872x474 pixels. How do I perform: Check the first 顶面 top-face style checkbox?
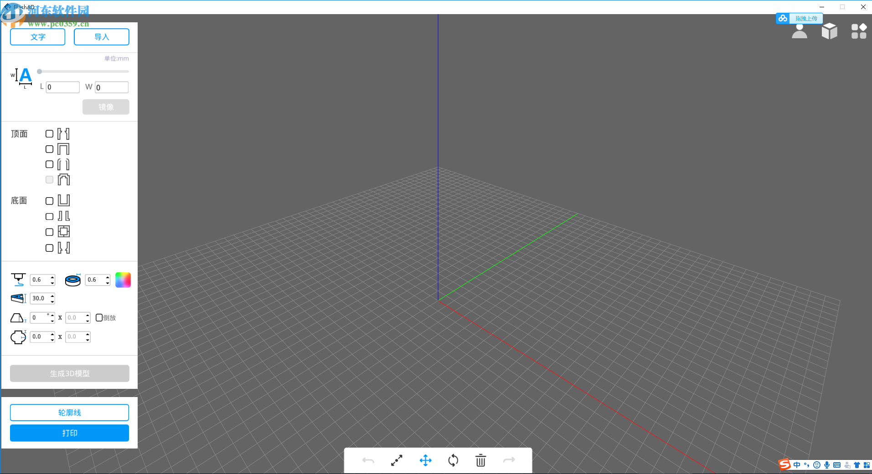(x=49, y=133)
